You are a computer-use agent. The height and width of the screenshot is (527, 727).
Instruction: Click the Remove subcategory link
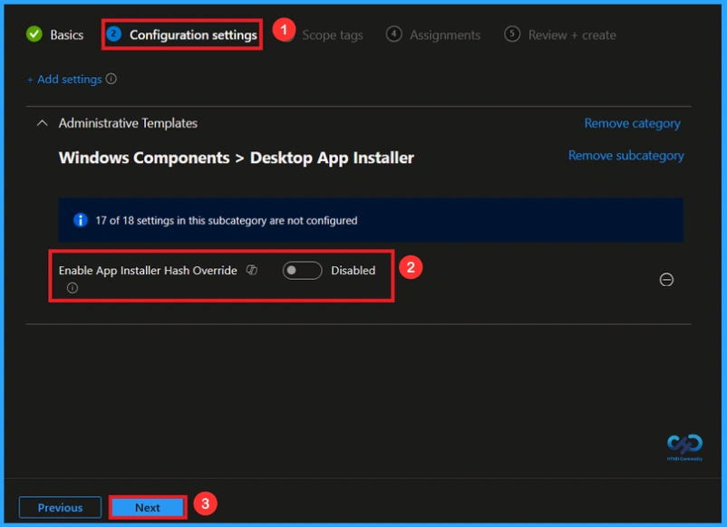tap(625, 155)
